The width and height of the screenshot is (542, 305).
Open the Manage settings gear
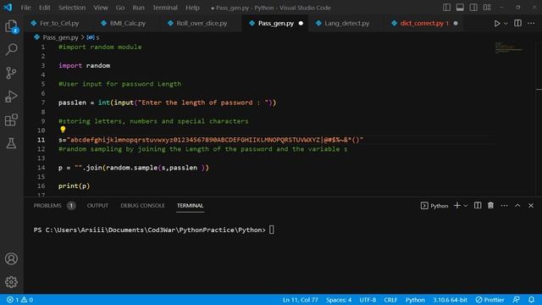point(11,282)
